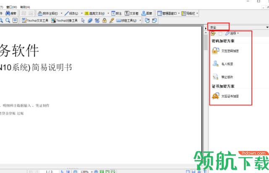The width and height of the screenshot is (269, 173).
Task: Choose 禁止修改 prohibit modification policy
Action: point(223,77)
